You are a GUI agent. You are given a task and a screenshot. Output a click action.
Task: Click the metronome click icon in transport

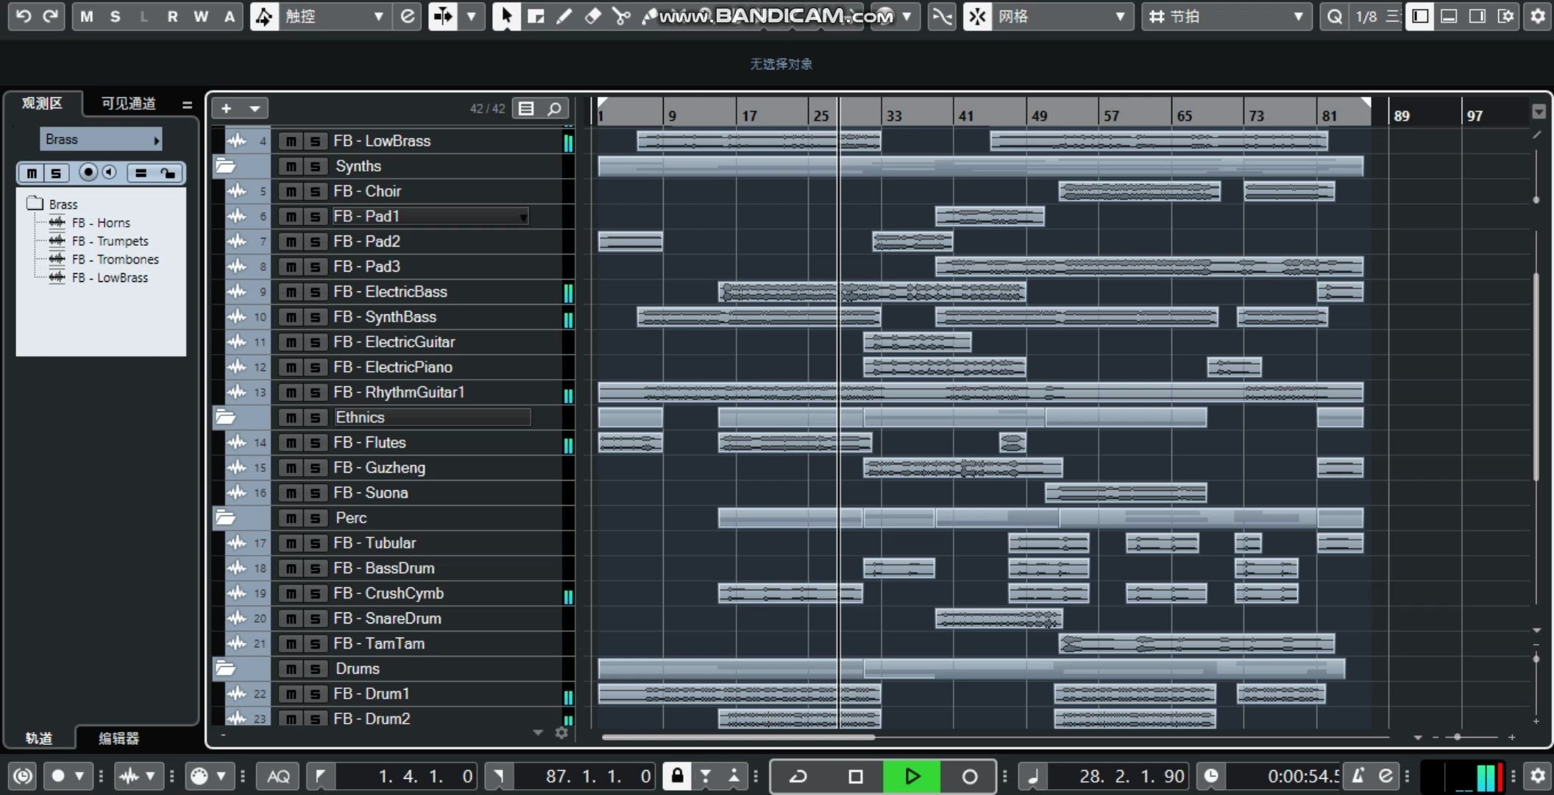(1358, 776)
